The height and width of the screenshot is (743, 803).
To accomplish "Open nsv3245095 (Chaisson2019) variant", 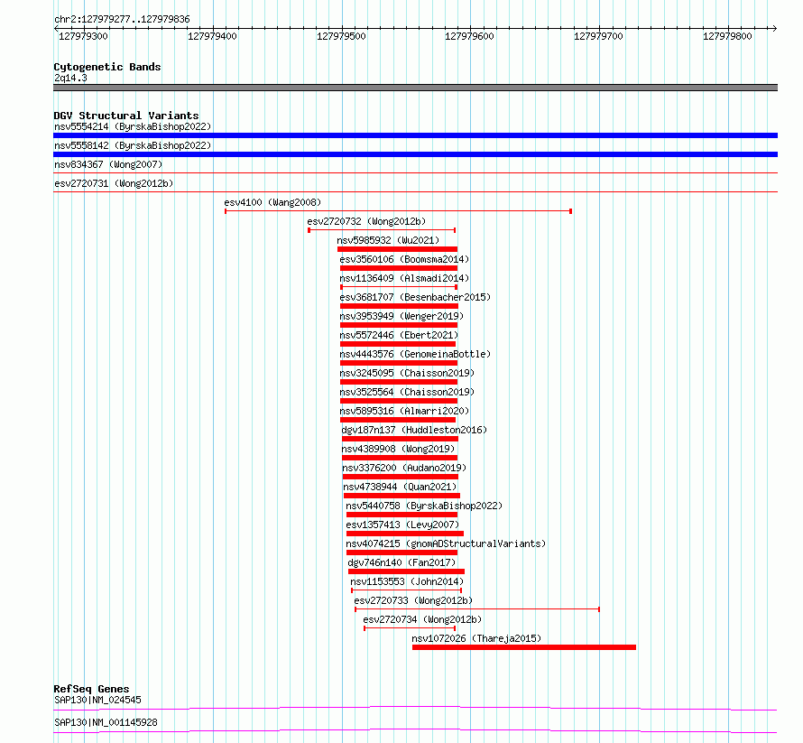I will tap(407, 373).
